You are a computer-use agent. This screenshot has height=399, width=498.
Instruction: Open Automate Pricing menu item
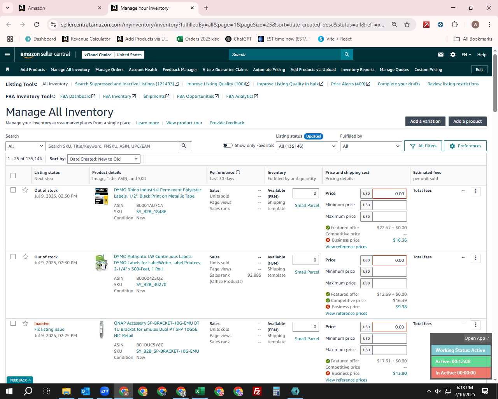(x=269, y=69)
